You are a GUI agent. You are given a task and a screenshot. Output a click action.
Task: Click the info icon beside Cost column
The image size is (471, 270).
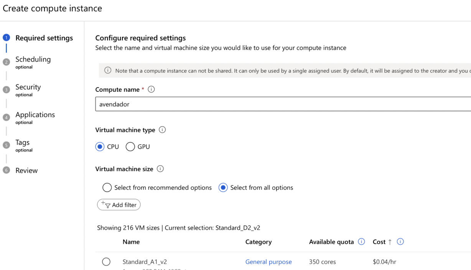(x=400, y=242)
